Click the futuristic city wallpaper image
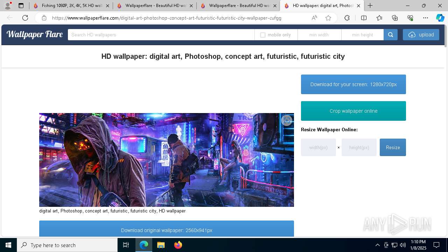Screen dimensions: 448x252 (167, 160)
